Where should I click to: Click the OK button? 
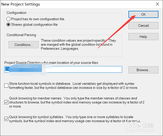(x=143, y=14)
